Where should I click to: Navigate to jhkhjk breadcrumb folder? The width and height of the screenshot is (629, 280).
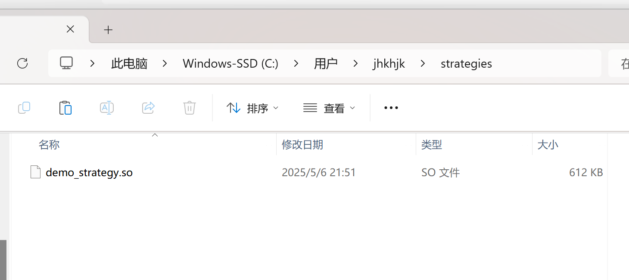point(389,64)
